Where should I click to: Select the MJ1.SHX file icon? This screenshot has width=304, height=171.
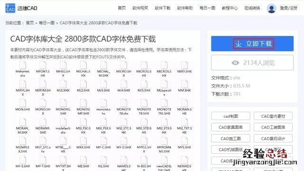[x=63, y=84]
